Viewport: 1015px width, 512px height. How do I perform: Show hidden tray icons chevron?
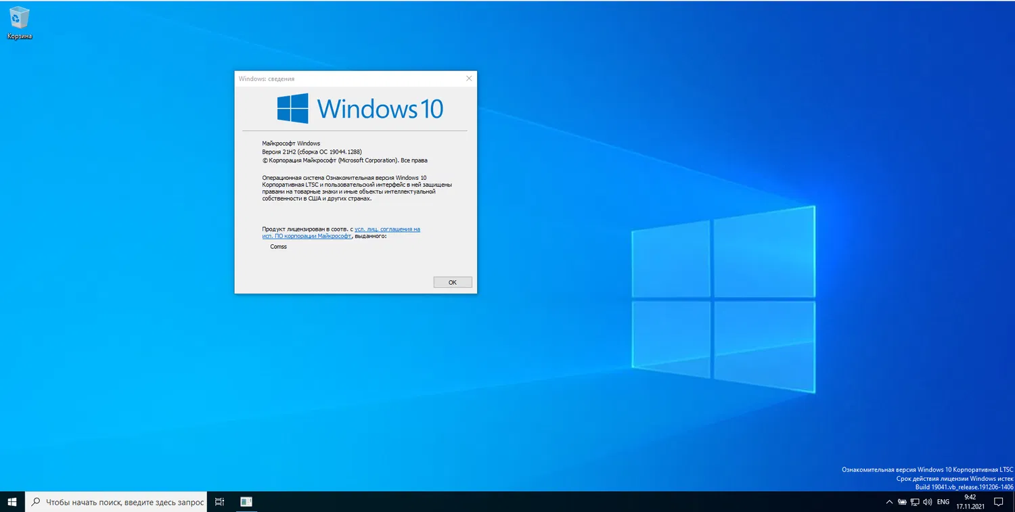pyautogui.click(x=889, y=502)
